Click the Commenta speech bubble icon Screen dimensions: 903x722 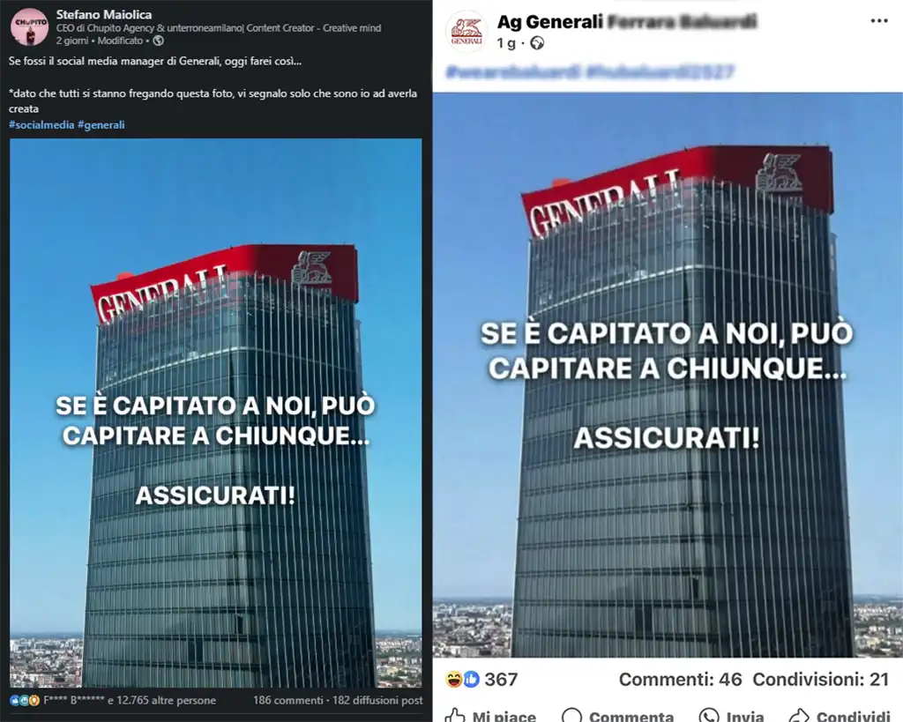click(571, 715)
